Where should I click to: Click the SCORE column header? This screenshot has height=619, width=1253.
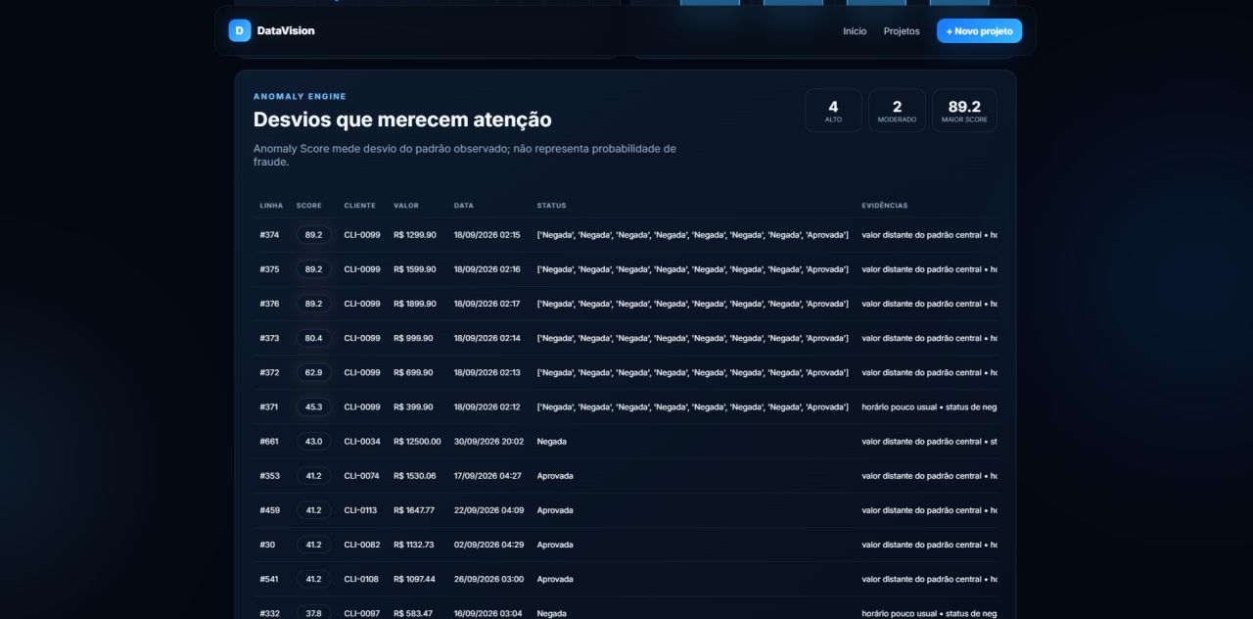coord(308,206)
